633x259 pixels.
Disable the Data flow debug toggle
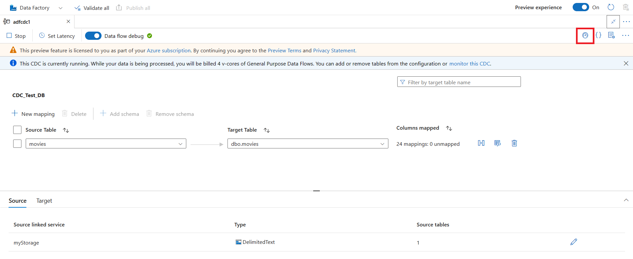coord(93,36)
